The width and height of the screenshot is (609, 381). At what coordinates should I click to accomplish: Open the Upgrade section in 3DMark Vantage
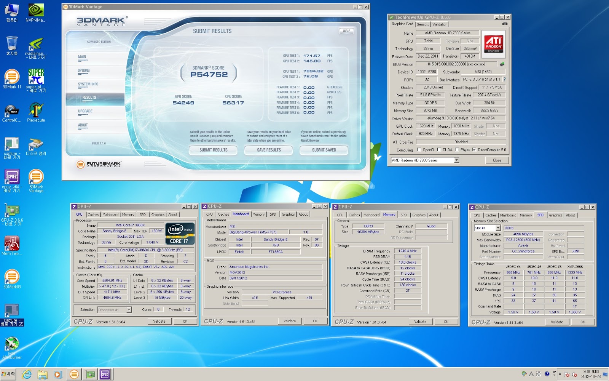[x=85, y=111]
